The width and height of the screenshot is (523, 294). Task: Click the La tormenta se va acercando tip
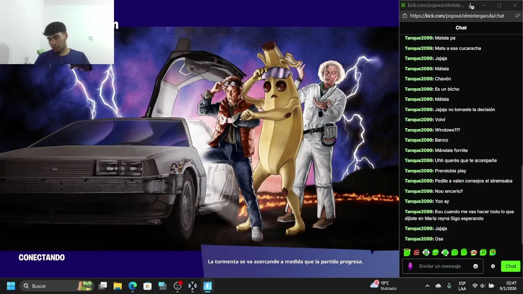285,262
